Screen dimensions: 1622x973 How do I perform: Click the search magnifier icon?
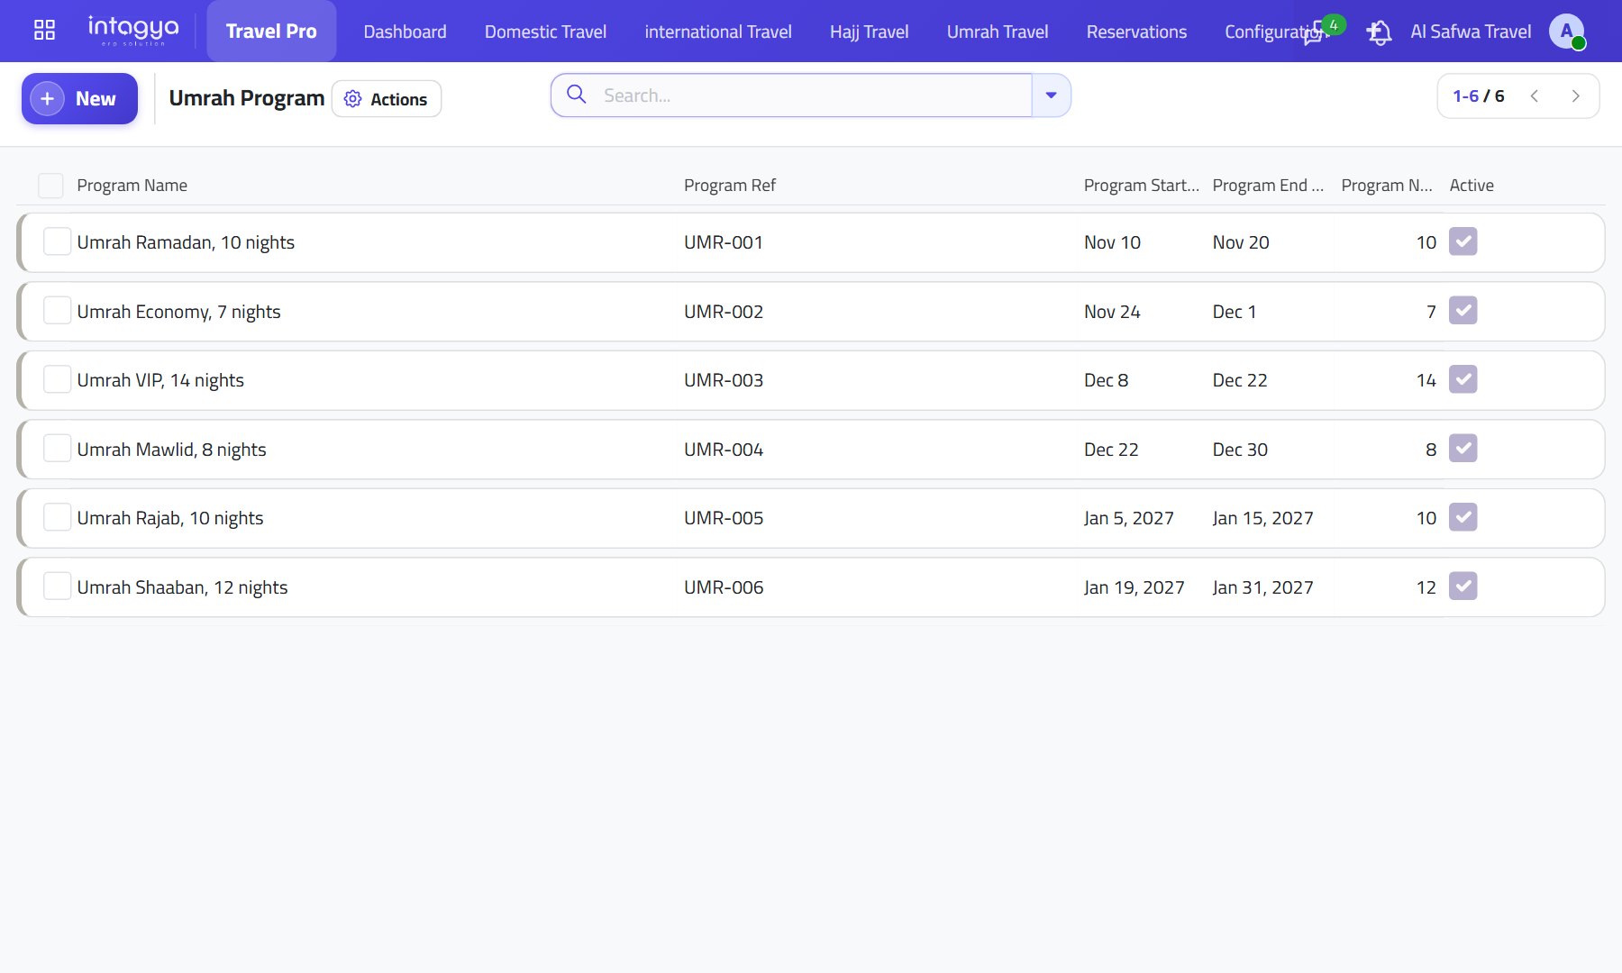(x=577, y=95)
